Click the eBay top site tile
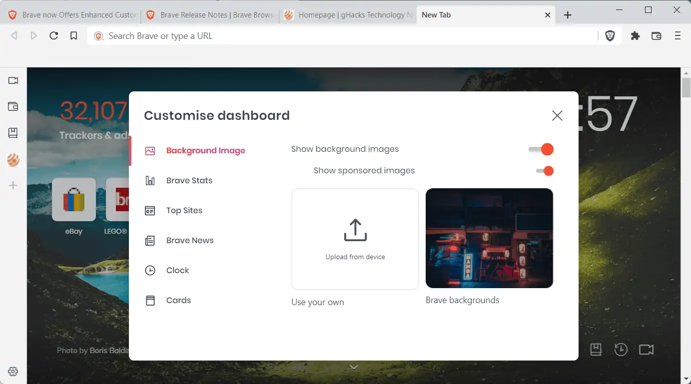Viewport: 691px width, 384px height. (74, 200)
